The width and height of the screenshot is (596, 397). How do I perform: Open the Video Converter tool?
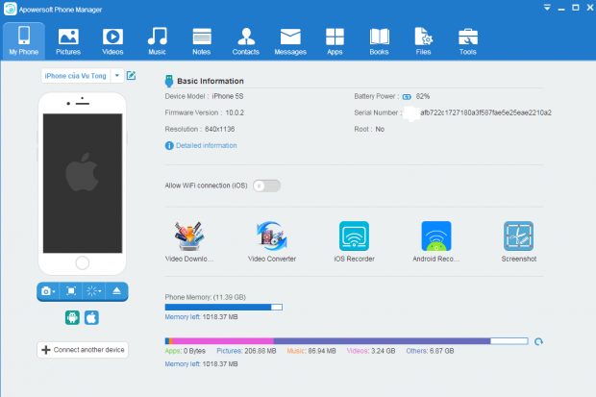(x=271, y=236)
